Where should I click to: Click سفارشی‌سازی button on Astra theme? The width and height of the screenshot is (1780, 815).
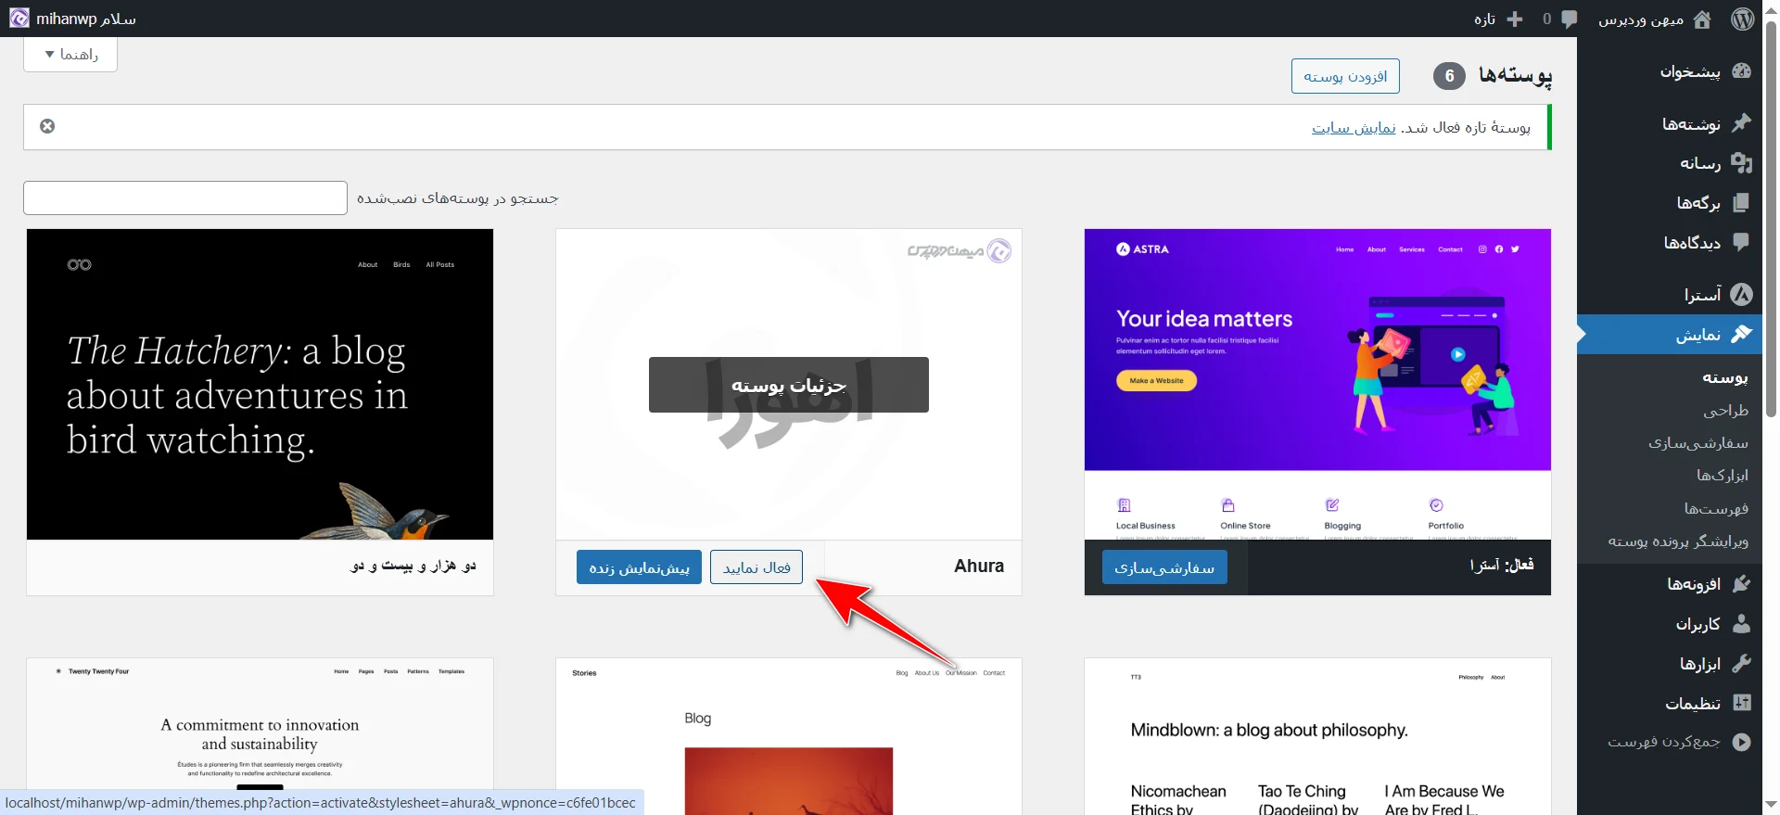[1164, 567]
